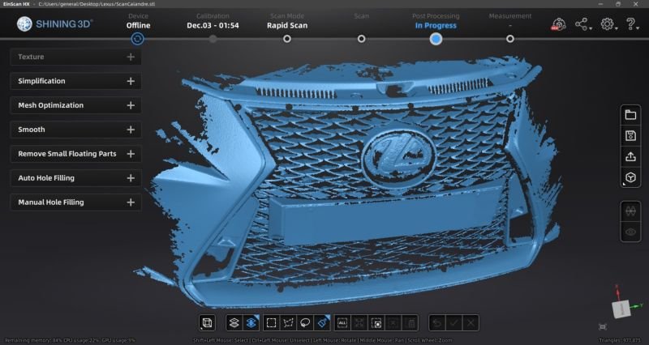649x345 pixels.
Task: Open the help question mark dropdown
Action: pos(632,24)
